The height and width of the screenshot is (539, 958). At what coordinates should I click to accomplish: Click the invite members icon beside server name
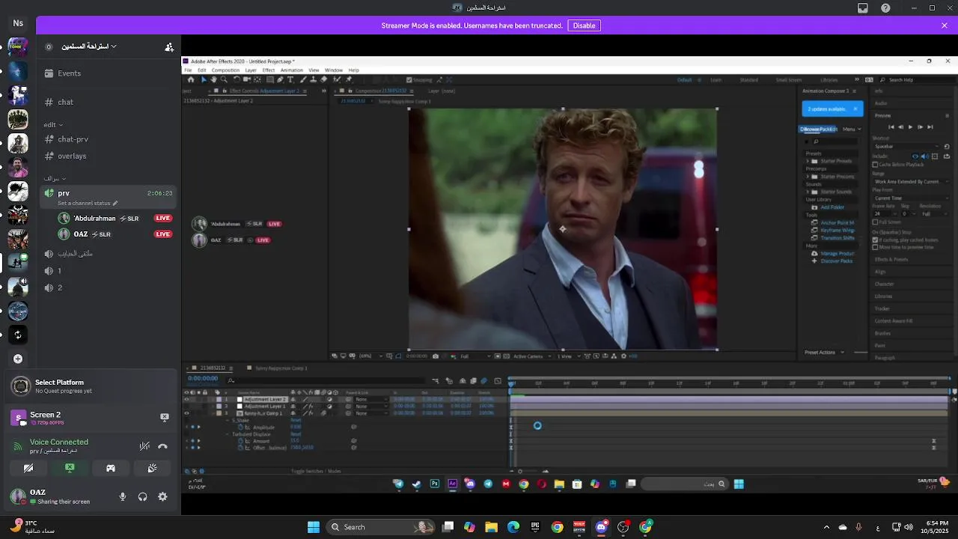click(170, 46)
